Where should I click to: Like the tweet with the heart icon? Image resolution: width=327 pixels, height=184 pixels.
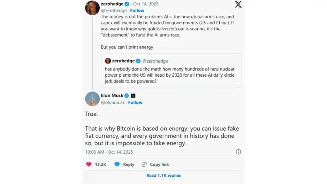pos(89,164)
